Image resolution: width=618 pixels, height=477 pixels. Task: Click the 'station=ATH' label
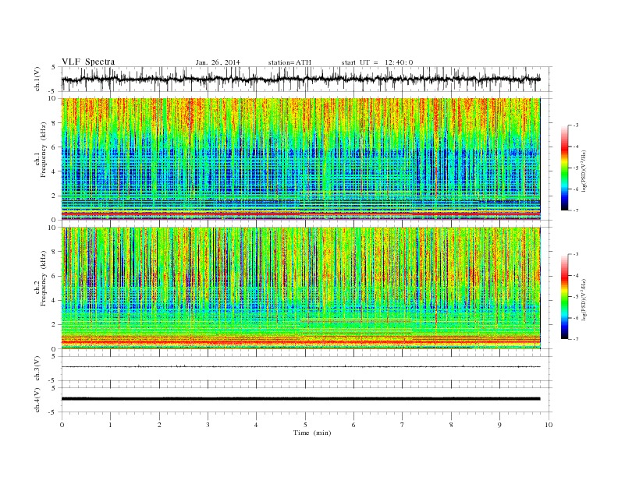click(289, 62)
